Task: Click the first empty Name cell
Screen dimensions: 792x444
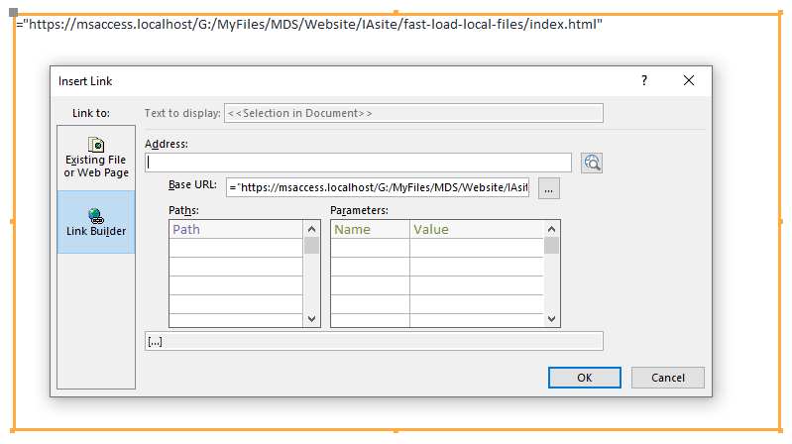Action: [x=371, y=248]
